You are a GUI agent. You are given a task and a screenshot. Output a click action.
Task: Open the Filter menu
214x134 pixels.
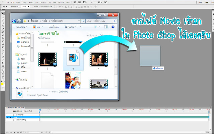click(x=37, y=2)
